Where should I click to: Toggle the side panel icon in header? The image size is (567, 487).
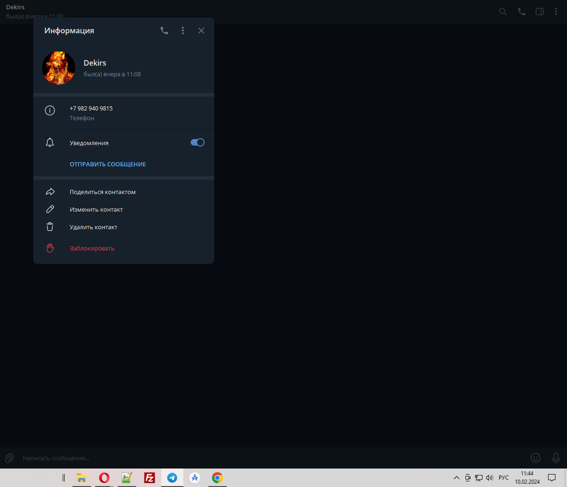[x=539, y=12]
